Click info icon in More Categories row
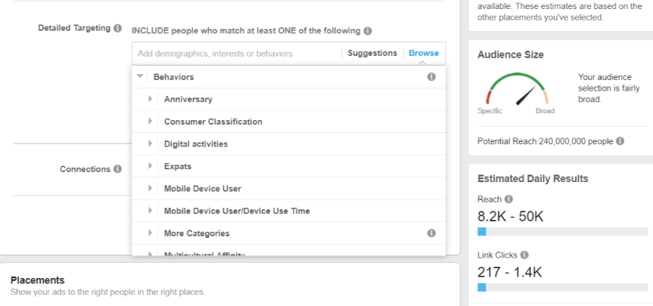Screen dimensions: 653x306 [x=431, y=233]
